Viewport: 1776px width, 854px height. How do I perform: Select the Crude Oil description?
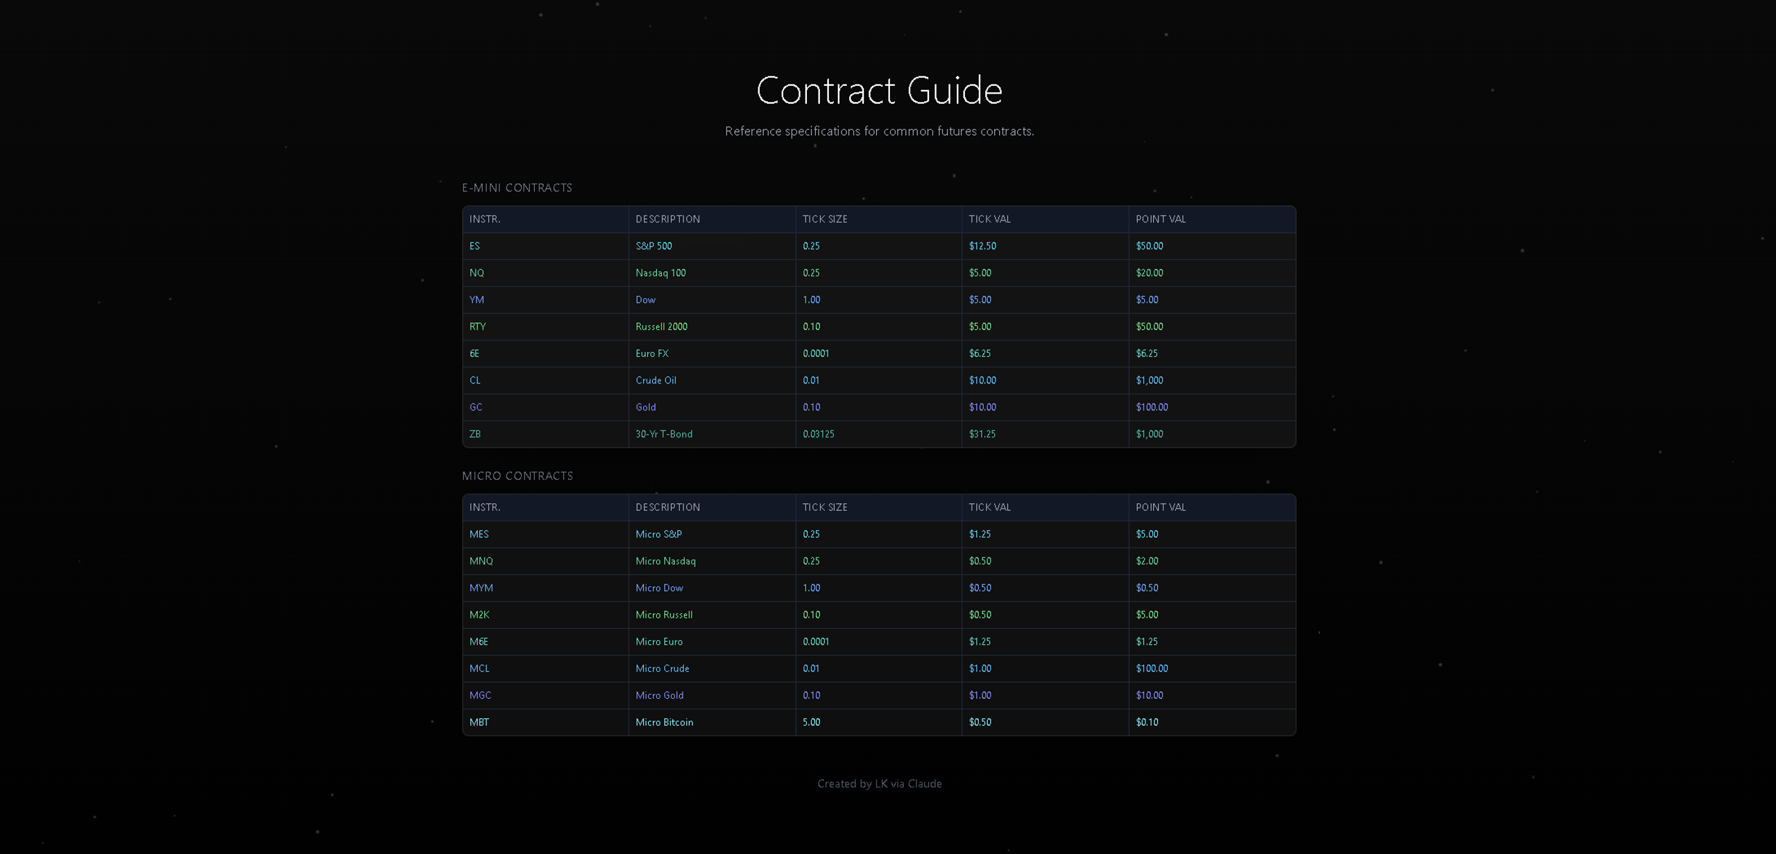click(656, 381)
